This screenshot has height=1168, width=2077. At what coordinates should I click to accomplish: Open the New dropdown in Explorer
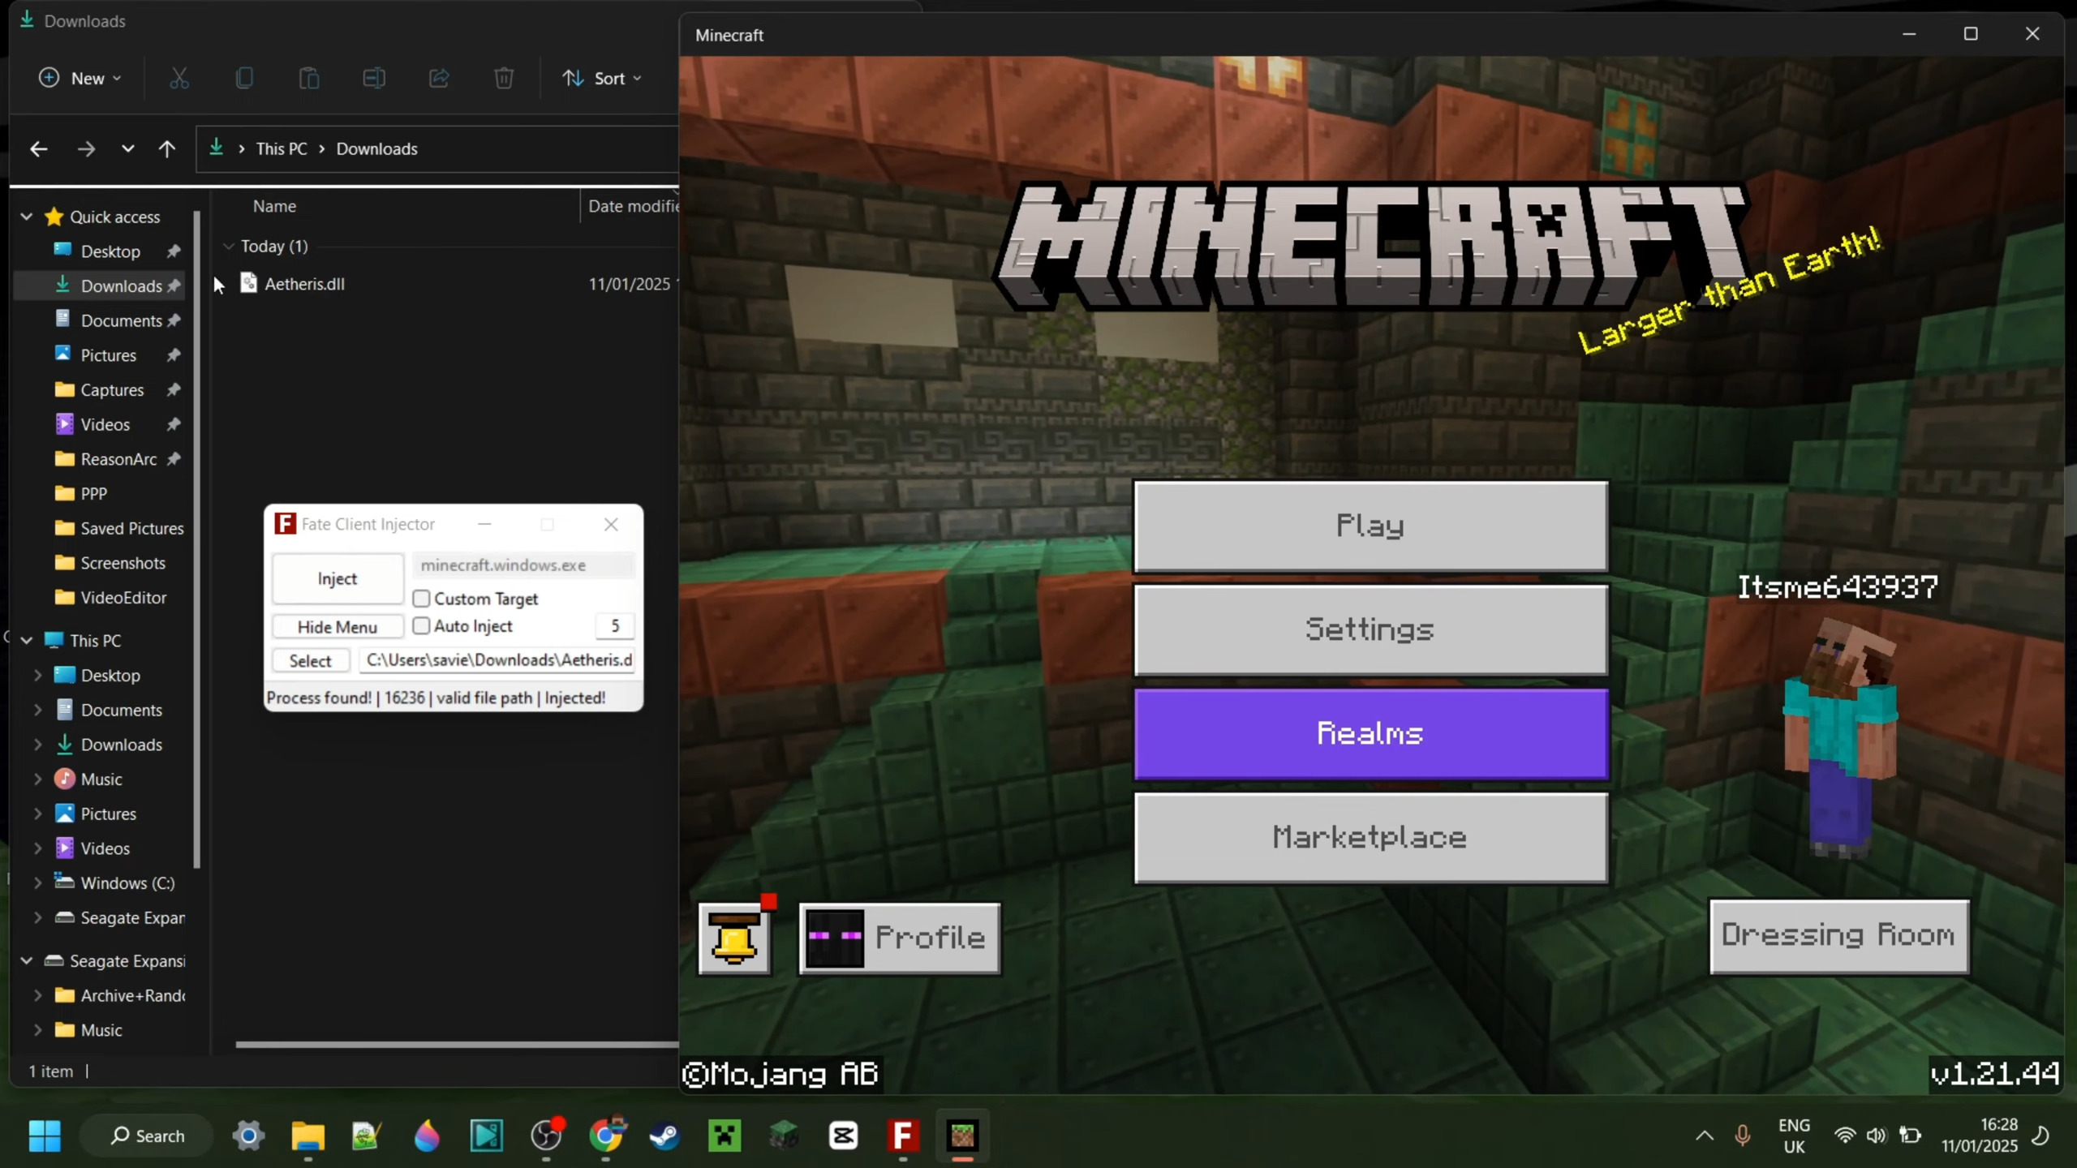tap(80, 78)
